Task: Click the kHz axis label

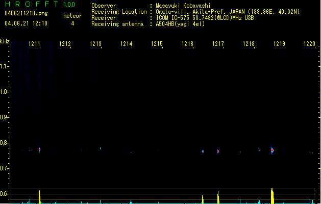Action: (5, 41)
